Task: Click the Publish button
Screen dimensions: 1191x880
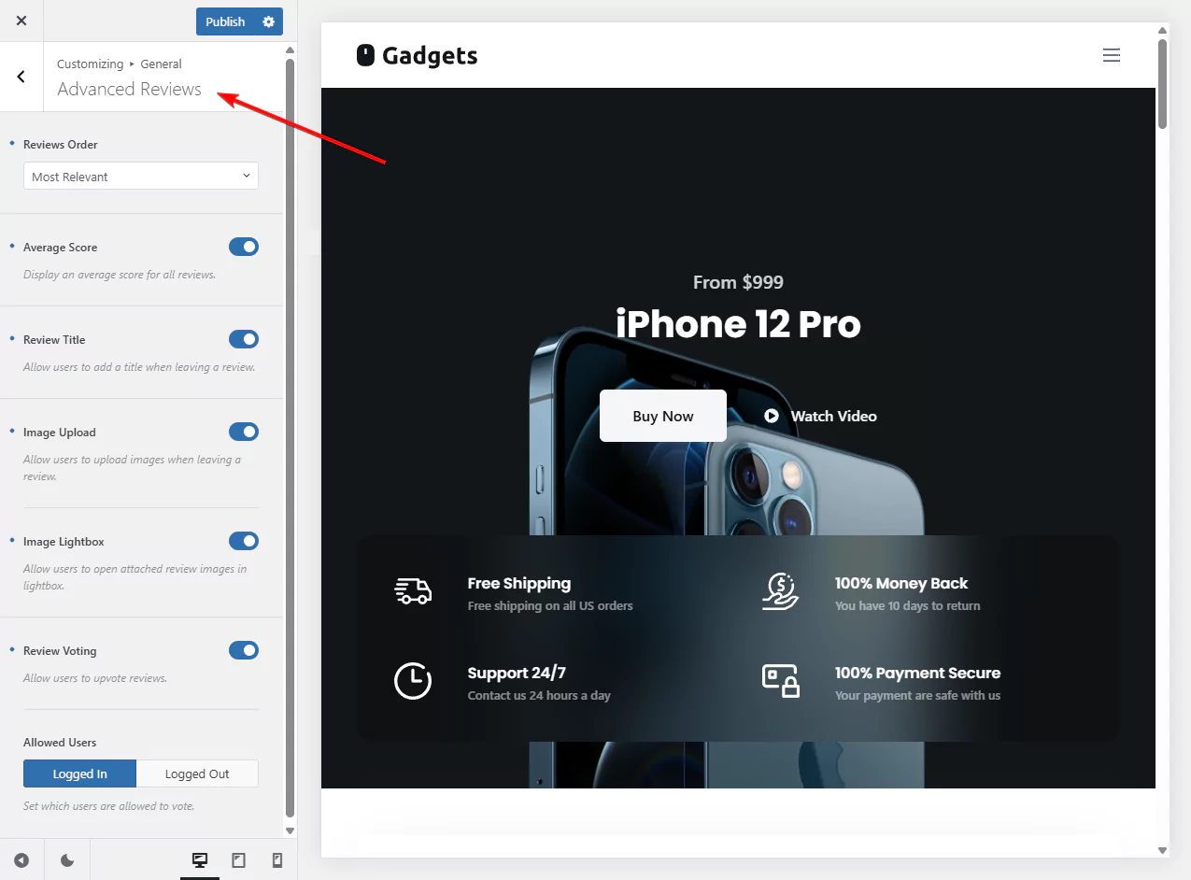Action: pyautogui.click(x=225, y=21)
